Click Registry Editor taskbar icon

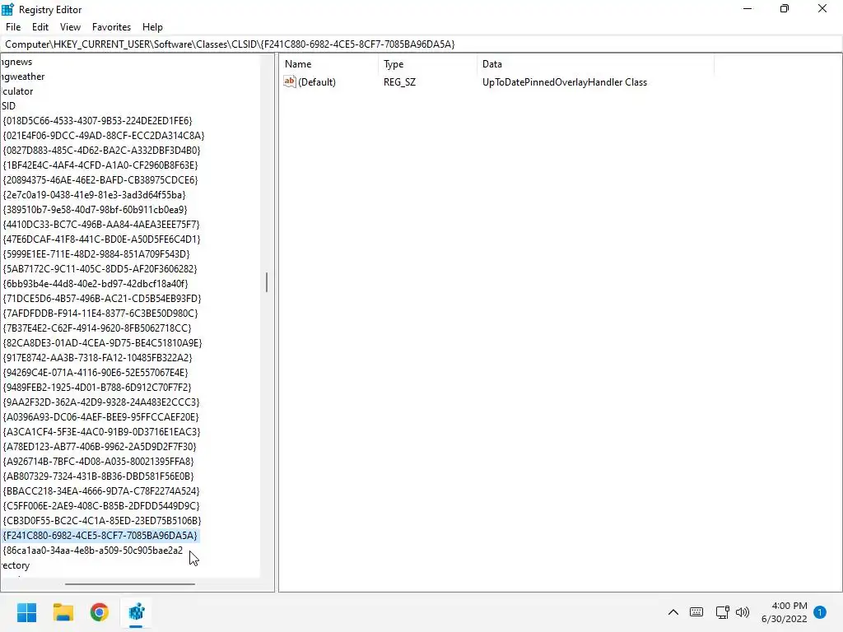136,612
